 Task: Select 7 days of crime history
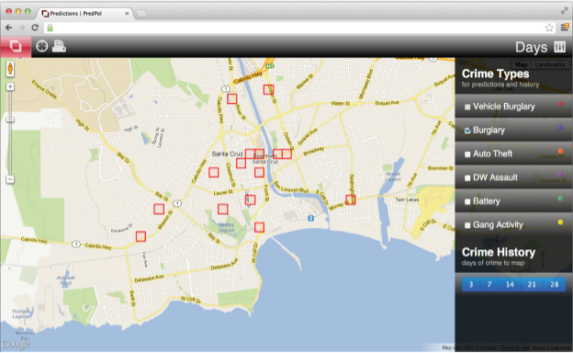[x=489, y=284]
